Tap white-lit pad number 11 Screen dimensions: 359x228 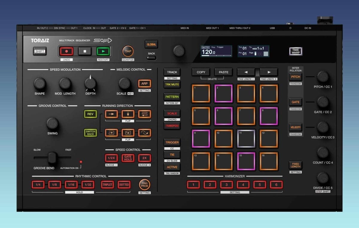coord(246,139)
